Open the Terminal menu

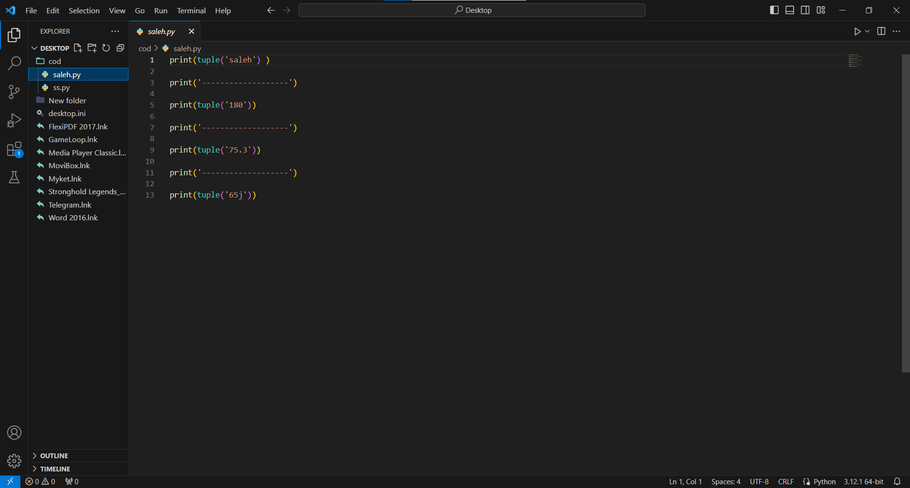(x=191, y=10)
